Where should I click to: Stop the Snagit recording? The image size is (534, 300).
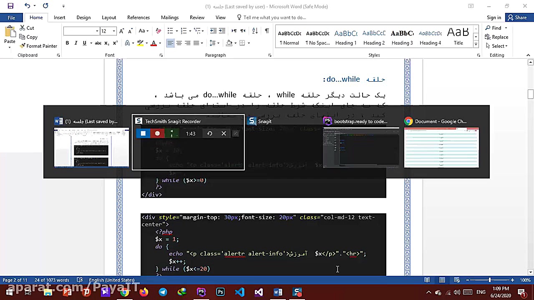pyautogui.click(x=143, y=133)
